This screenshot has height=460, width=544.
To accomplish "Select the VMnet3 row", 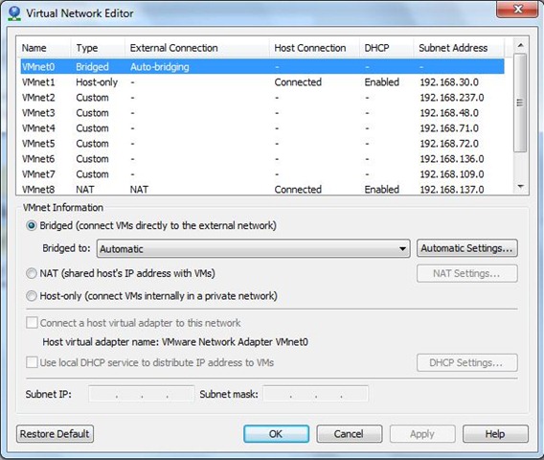I will click(x=262, y=113).
